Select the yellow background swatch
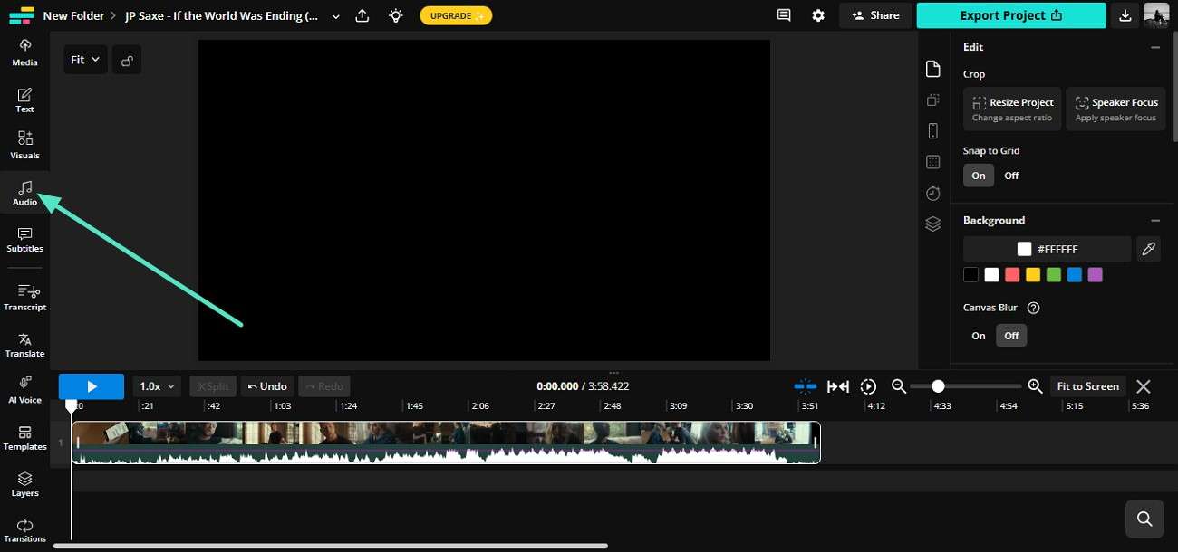Image resolution: width=1178 pixels, height=552 pixels. click(1033, 275)
